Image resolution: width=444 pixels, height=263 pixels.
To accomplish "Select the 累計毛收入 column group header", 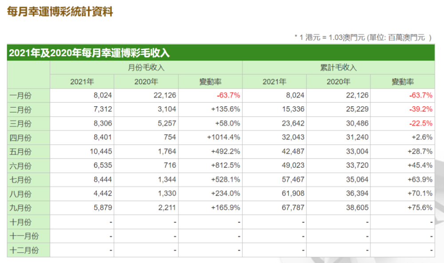I will click(x=338, y=68).
